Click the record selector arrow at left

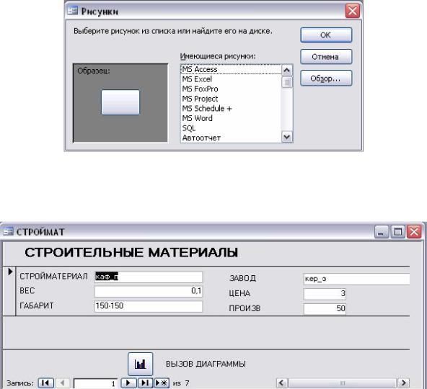pyautogui.click(x=10, y=272)
